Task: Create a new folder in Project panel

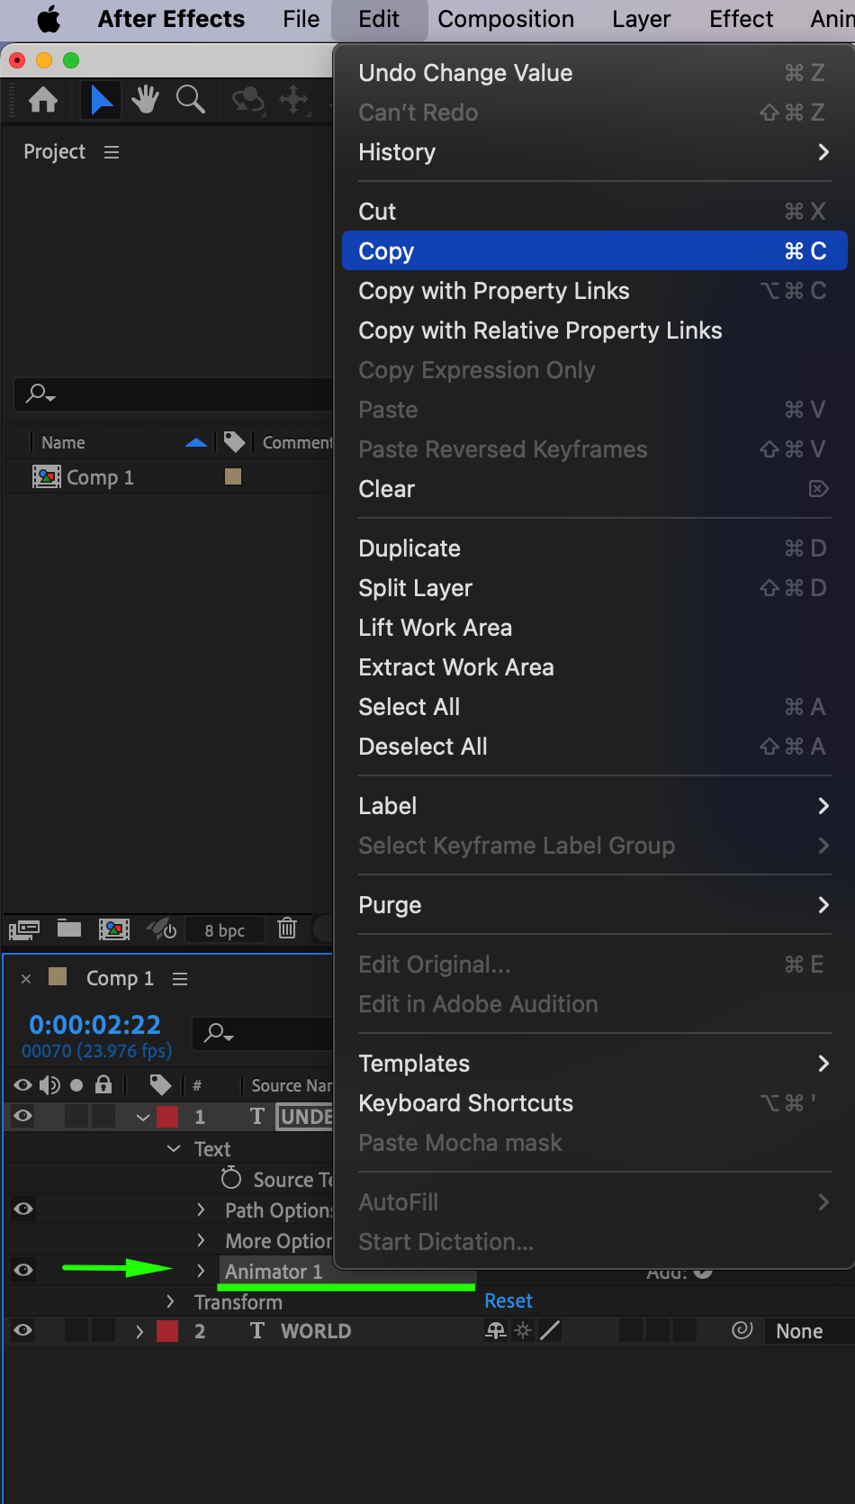Action: [69, 929]
